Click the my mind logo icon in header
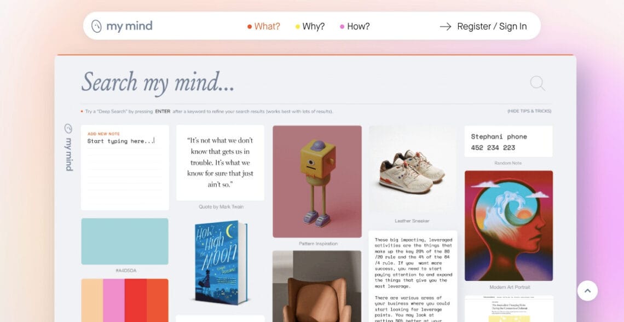This screenshot has width=624, height=322. [x=96, y=26]
